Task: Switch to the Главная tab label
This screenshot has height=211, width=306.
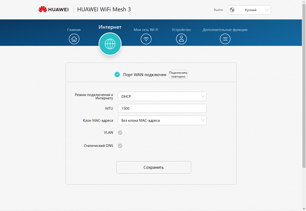Action: click(x=74, y=30)
